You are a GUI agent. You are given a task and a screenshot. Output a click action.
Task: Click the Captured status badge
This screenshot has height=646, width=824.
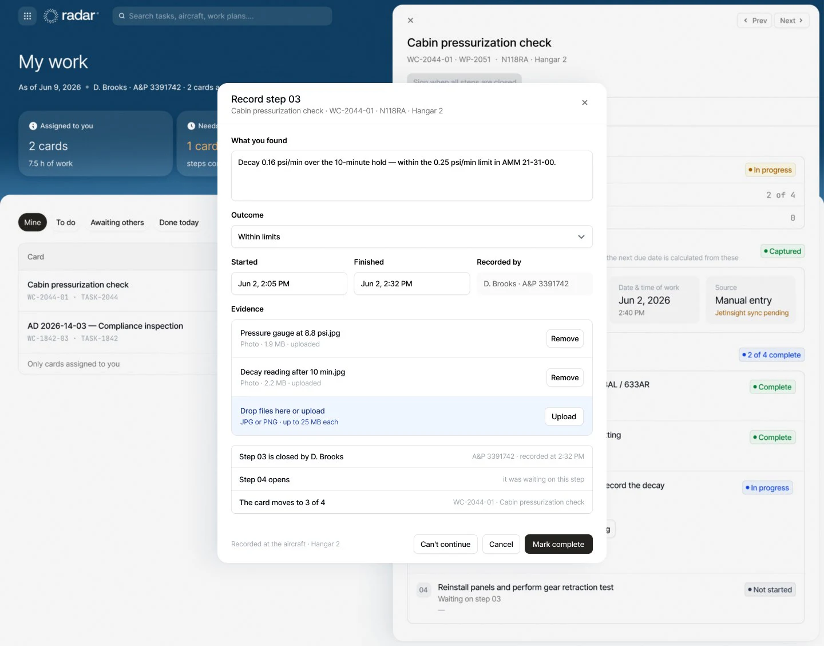tap(783, 251)
